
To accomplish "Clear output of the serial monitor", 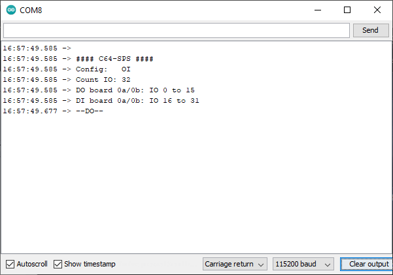I will click(366, 264).
